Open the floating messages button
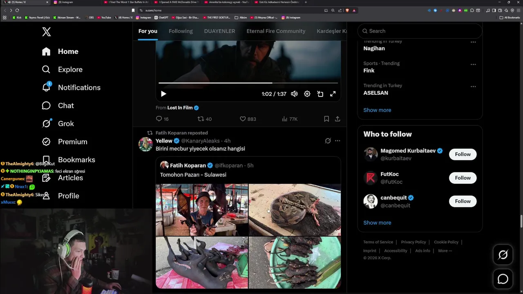This screenshot has height=294, width=523. (503, 279)
